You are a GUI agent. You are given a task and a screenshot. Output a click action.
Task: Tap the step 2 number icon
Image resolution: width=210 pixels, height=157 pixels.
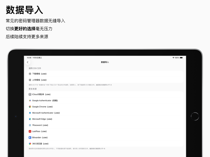[30, 80]
